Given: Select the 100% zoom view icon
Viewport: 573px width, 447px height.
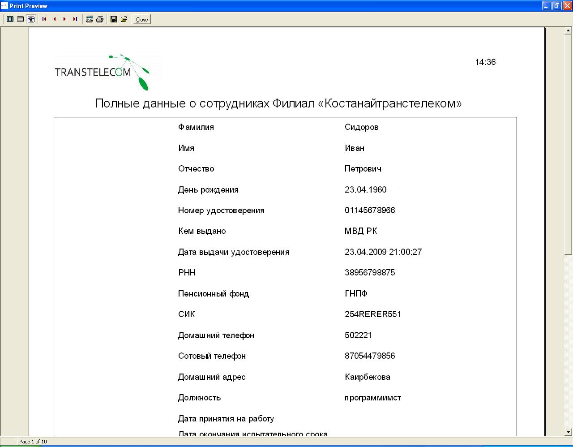Looking at the screenshot, I should (20, 19).
